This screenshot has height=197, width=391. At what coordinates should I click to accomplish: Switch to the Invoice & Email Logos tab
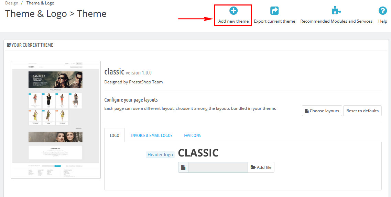tap(152, 136)
